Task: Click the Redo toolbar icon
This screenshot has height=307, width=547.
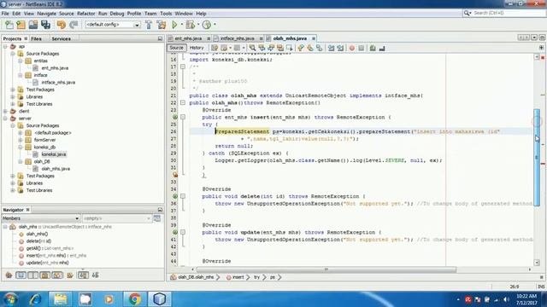Action: (74, 25)
